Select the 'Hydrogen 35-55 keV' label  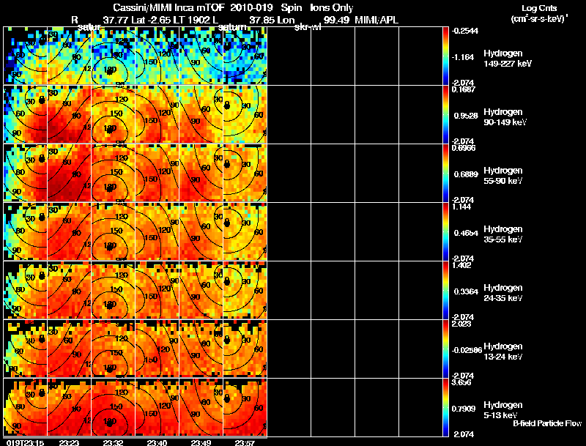click(x=503, y=234)
